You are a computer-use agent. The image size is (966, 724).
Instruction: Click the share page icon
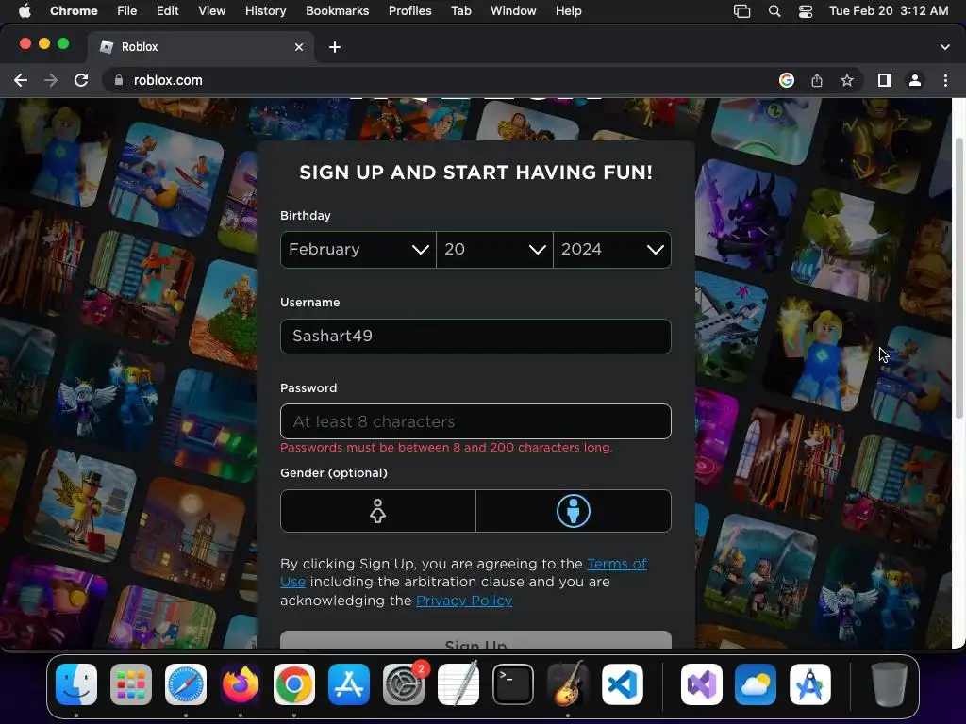coord(817,80)
